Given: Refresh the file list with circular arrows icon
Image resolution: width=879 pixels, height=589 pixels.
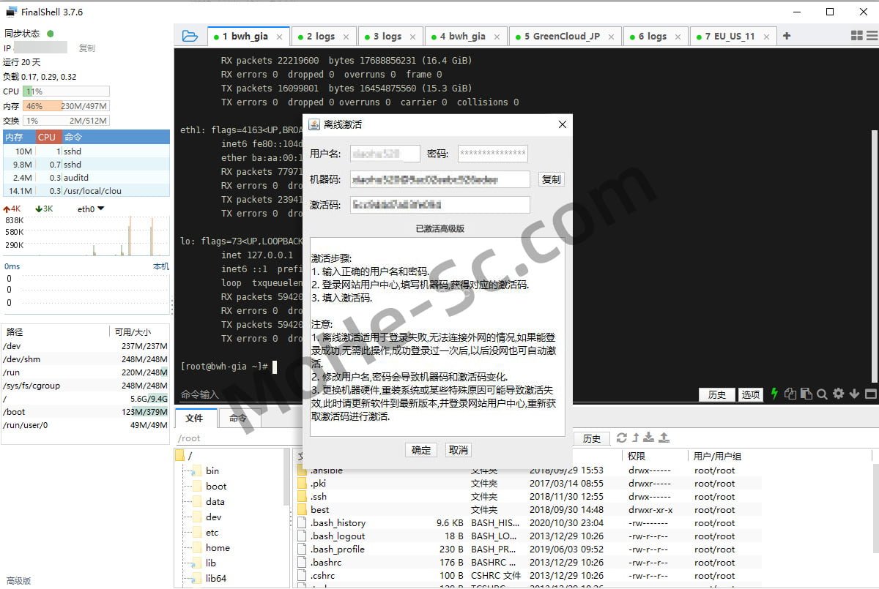Looking at the screenshot, I should tap(622, 438).
